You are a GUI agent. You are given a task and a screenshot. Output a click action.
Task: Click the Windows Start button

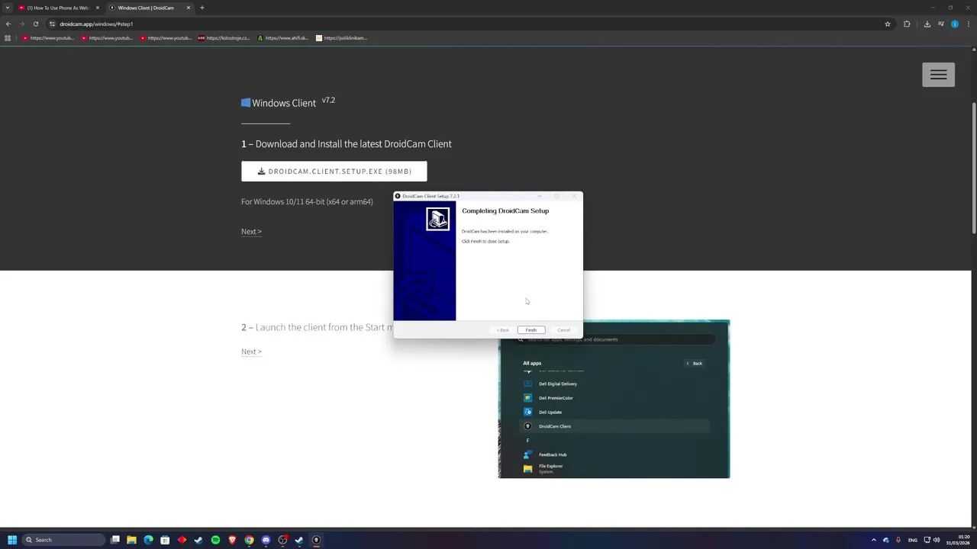pos(11,540)
